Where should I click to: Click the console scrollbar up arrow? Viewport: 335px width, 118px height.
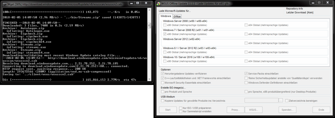[x=149, y=10]
